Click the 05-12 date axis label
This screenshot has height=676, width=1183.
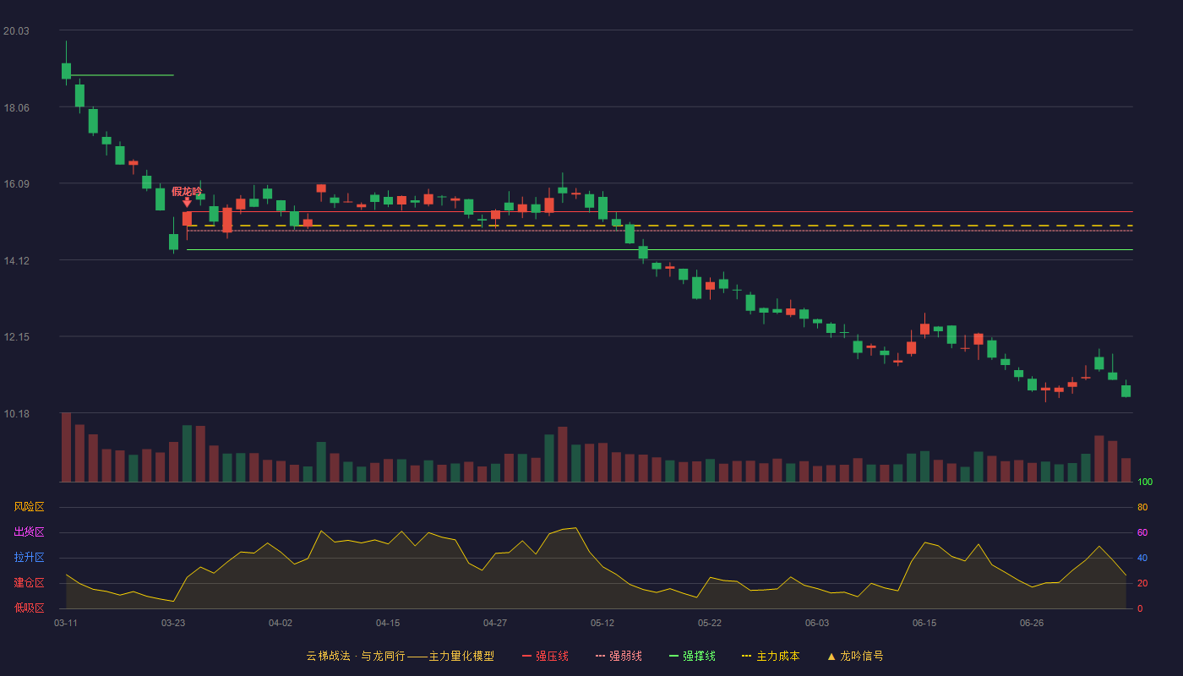602,623
